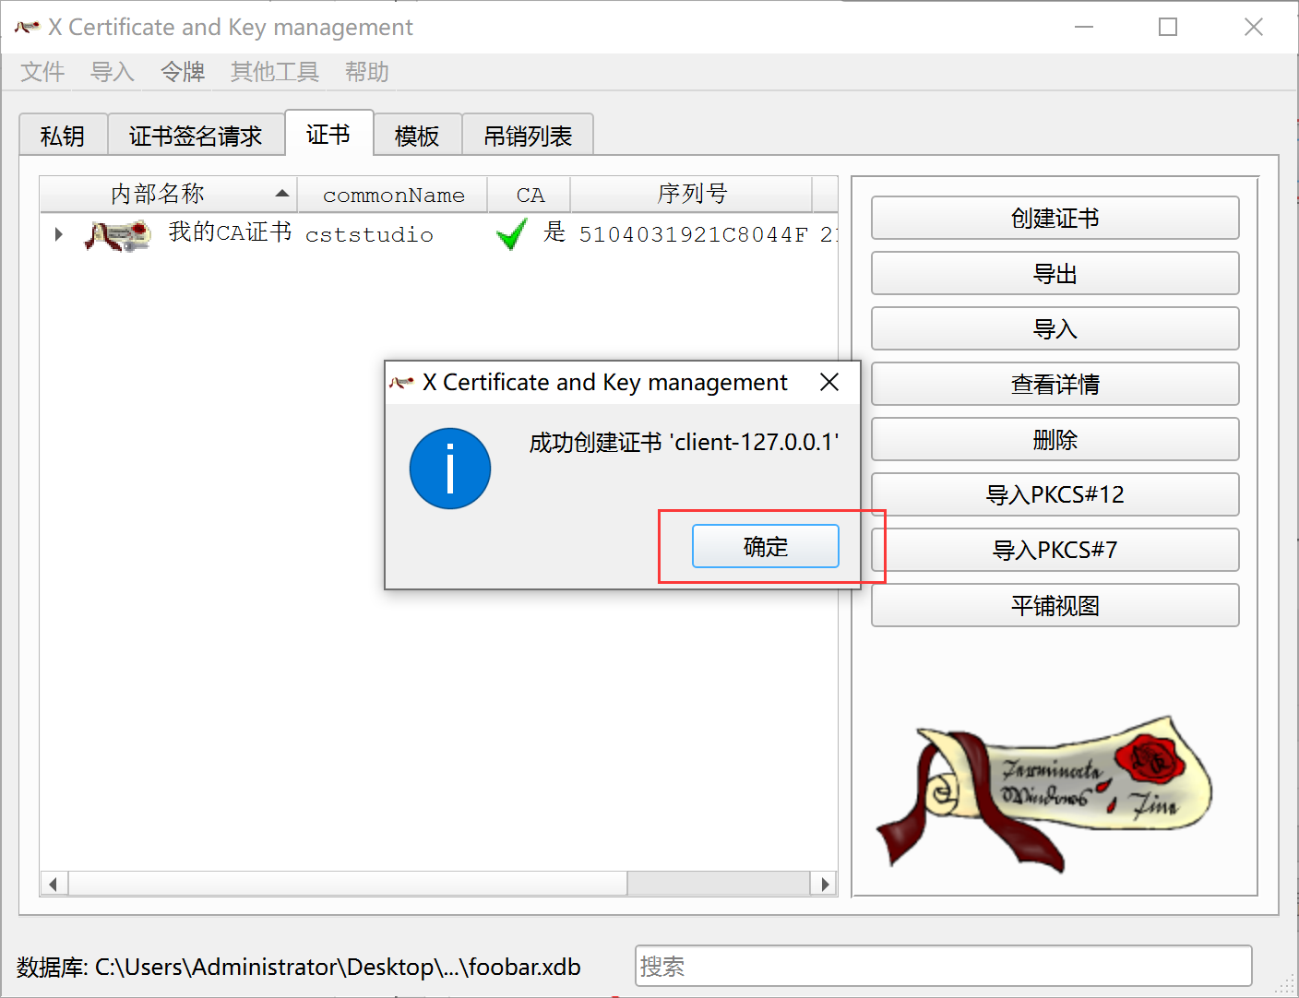Click the 导入 button in right panel
1299x998 pixels.
tap(1055, 328)
